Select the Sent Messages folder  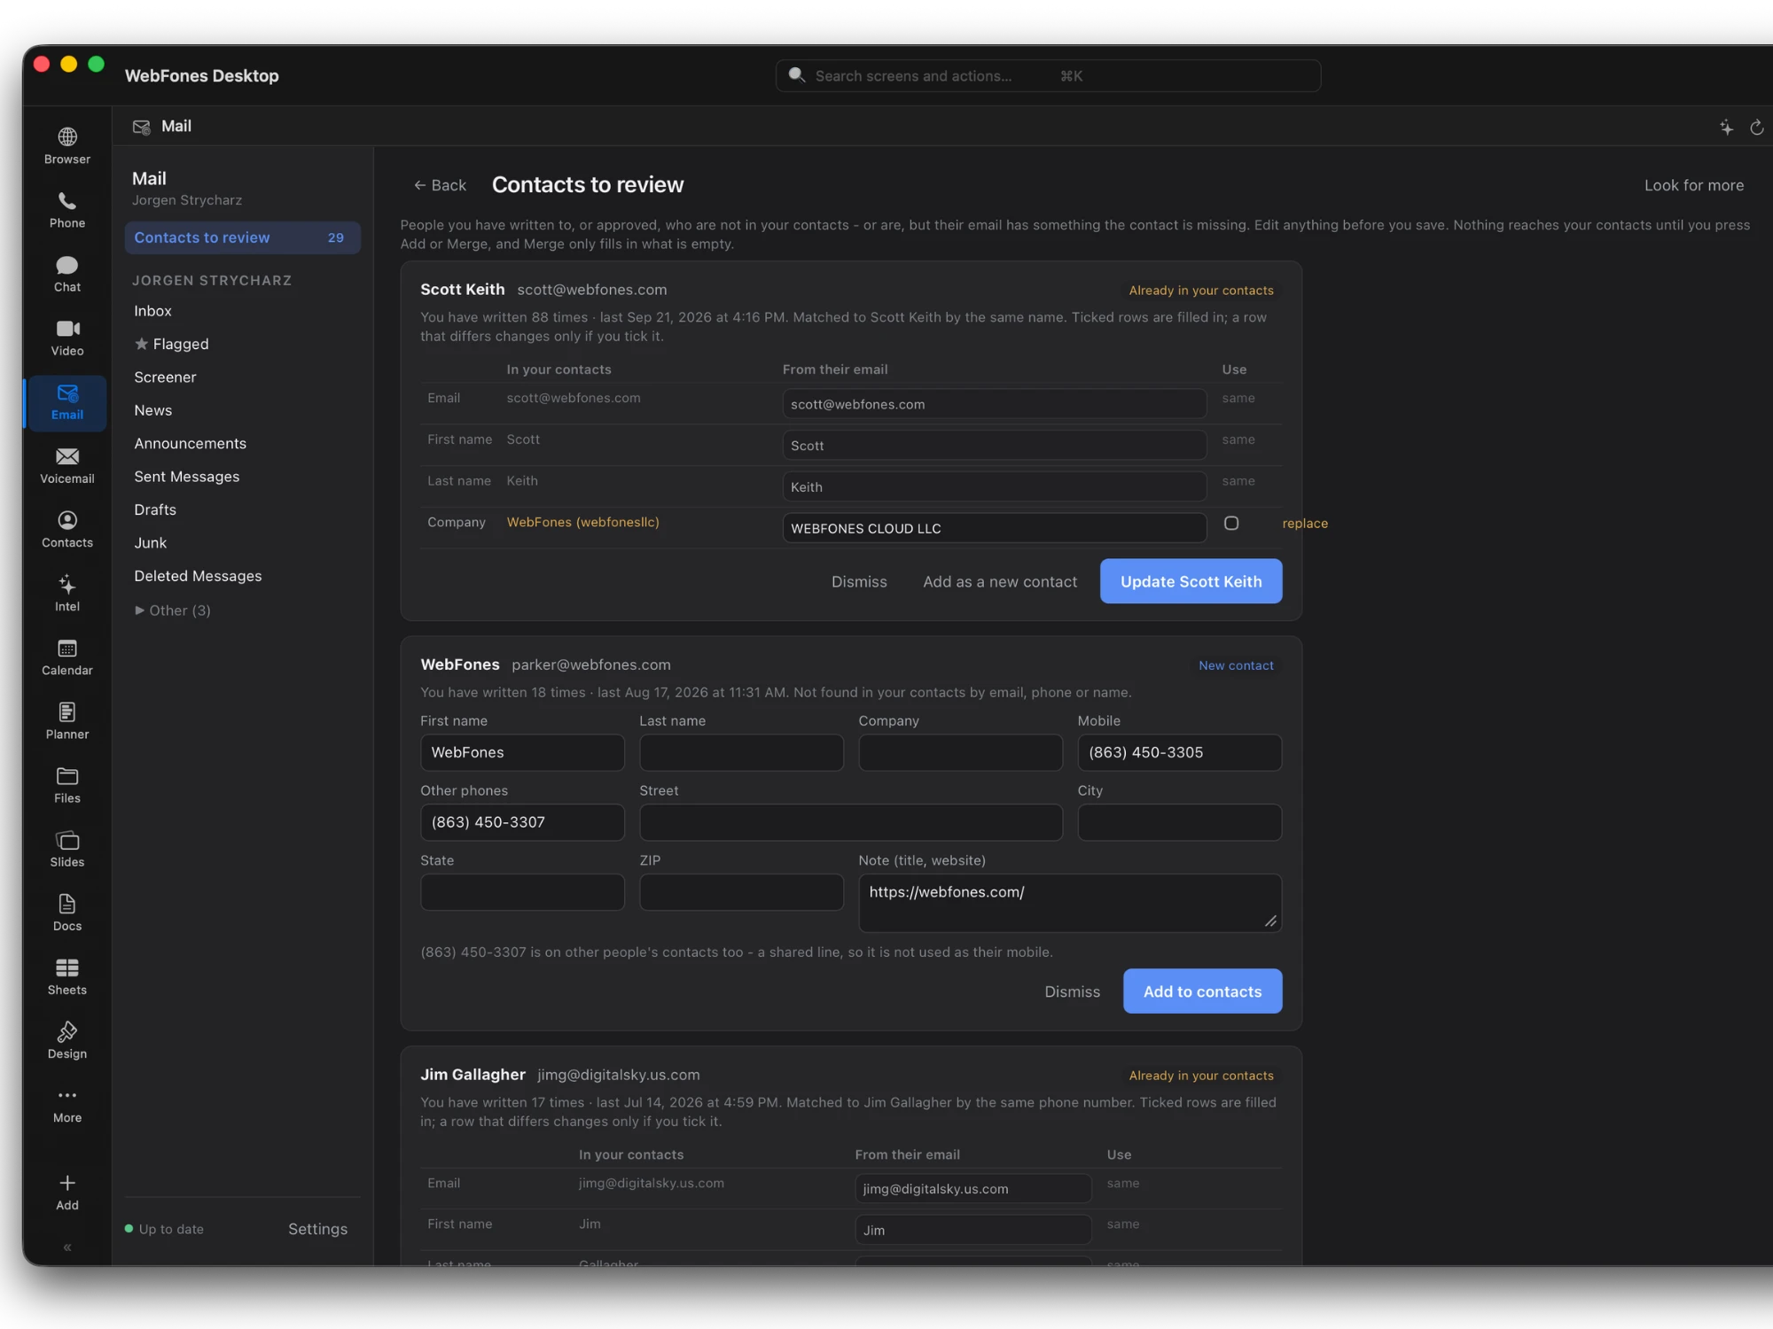click(187, 477)
